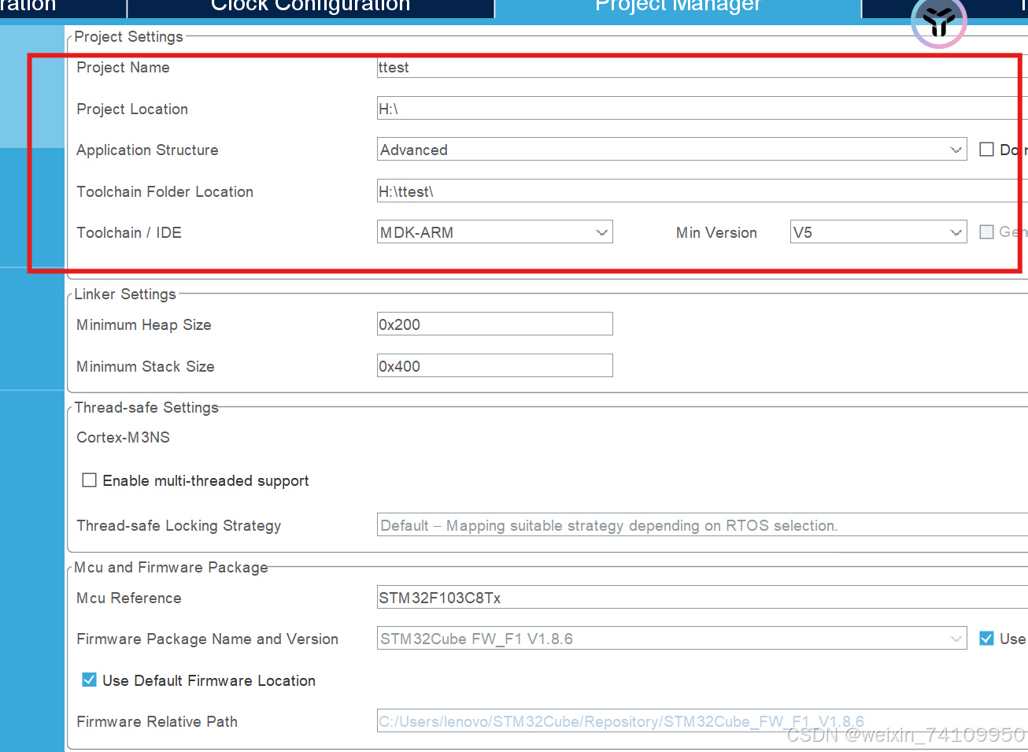Open Thread-safe Locking Strategy dropdown

[702, 525]
